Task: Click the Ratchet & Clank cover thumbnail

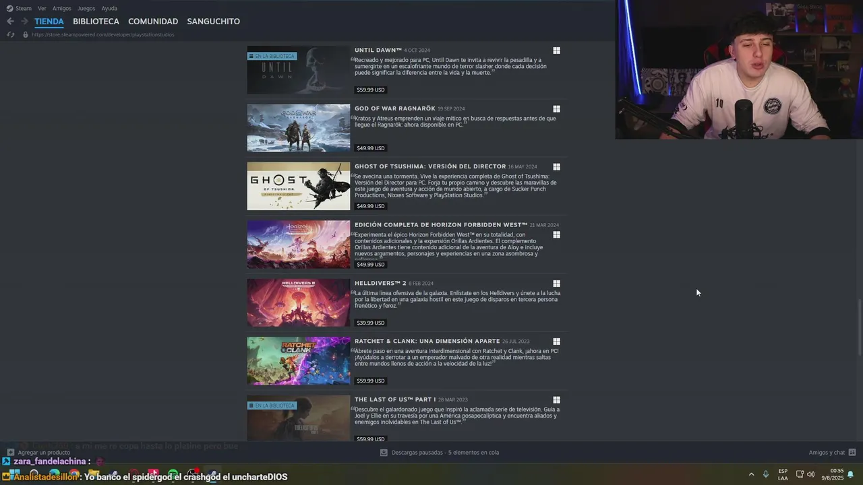Action: click(299, 361)
